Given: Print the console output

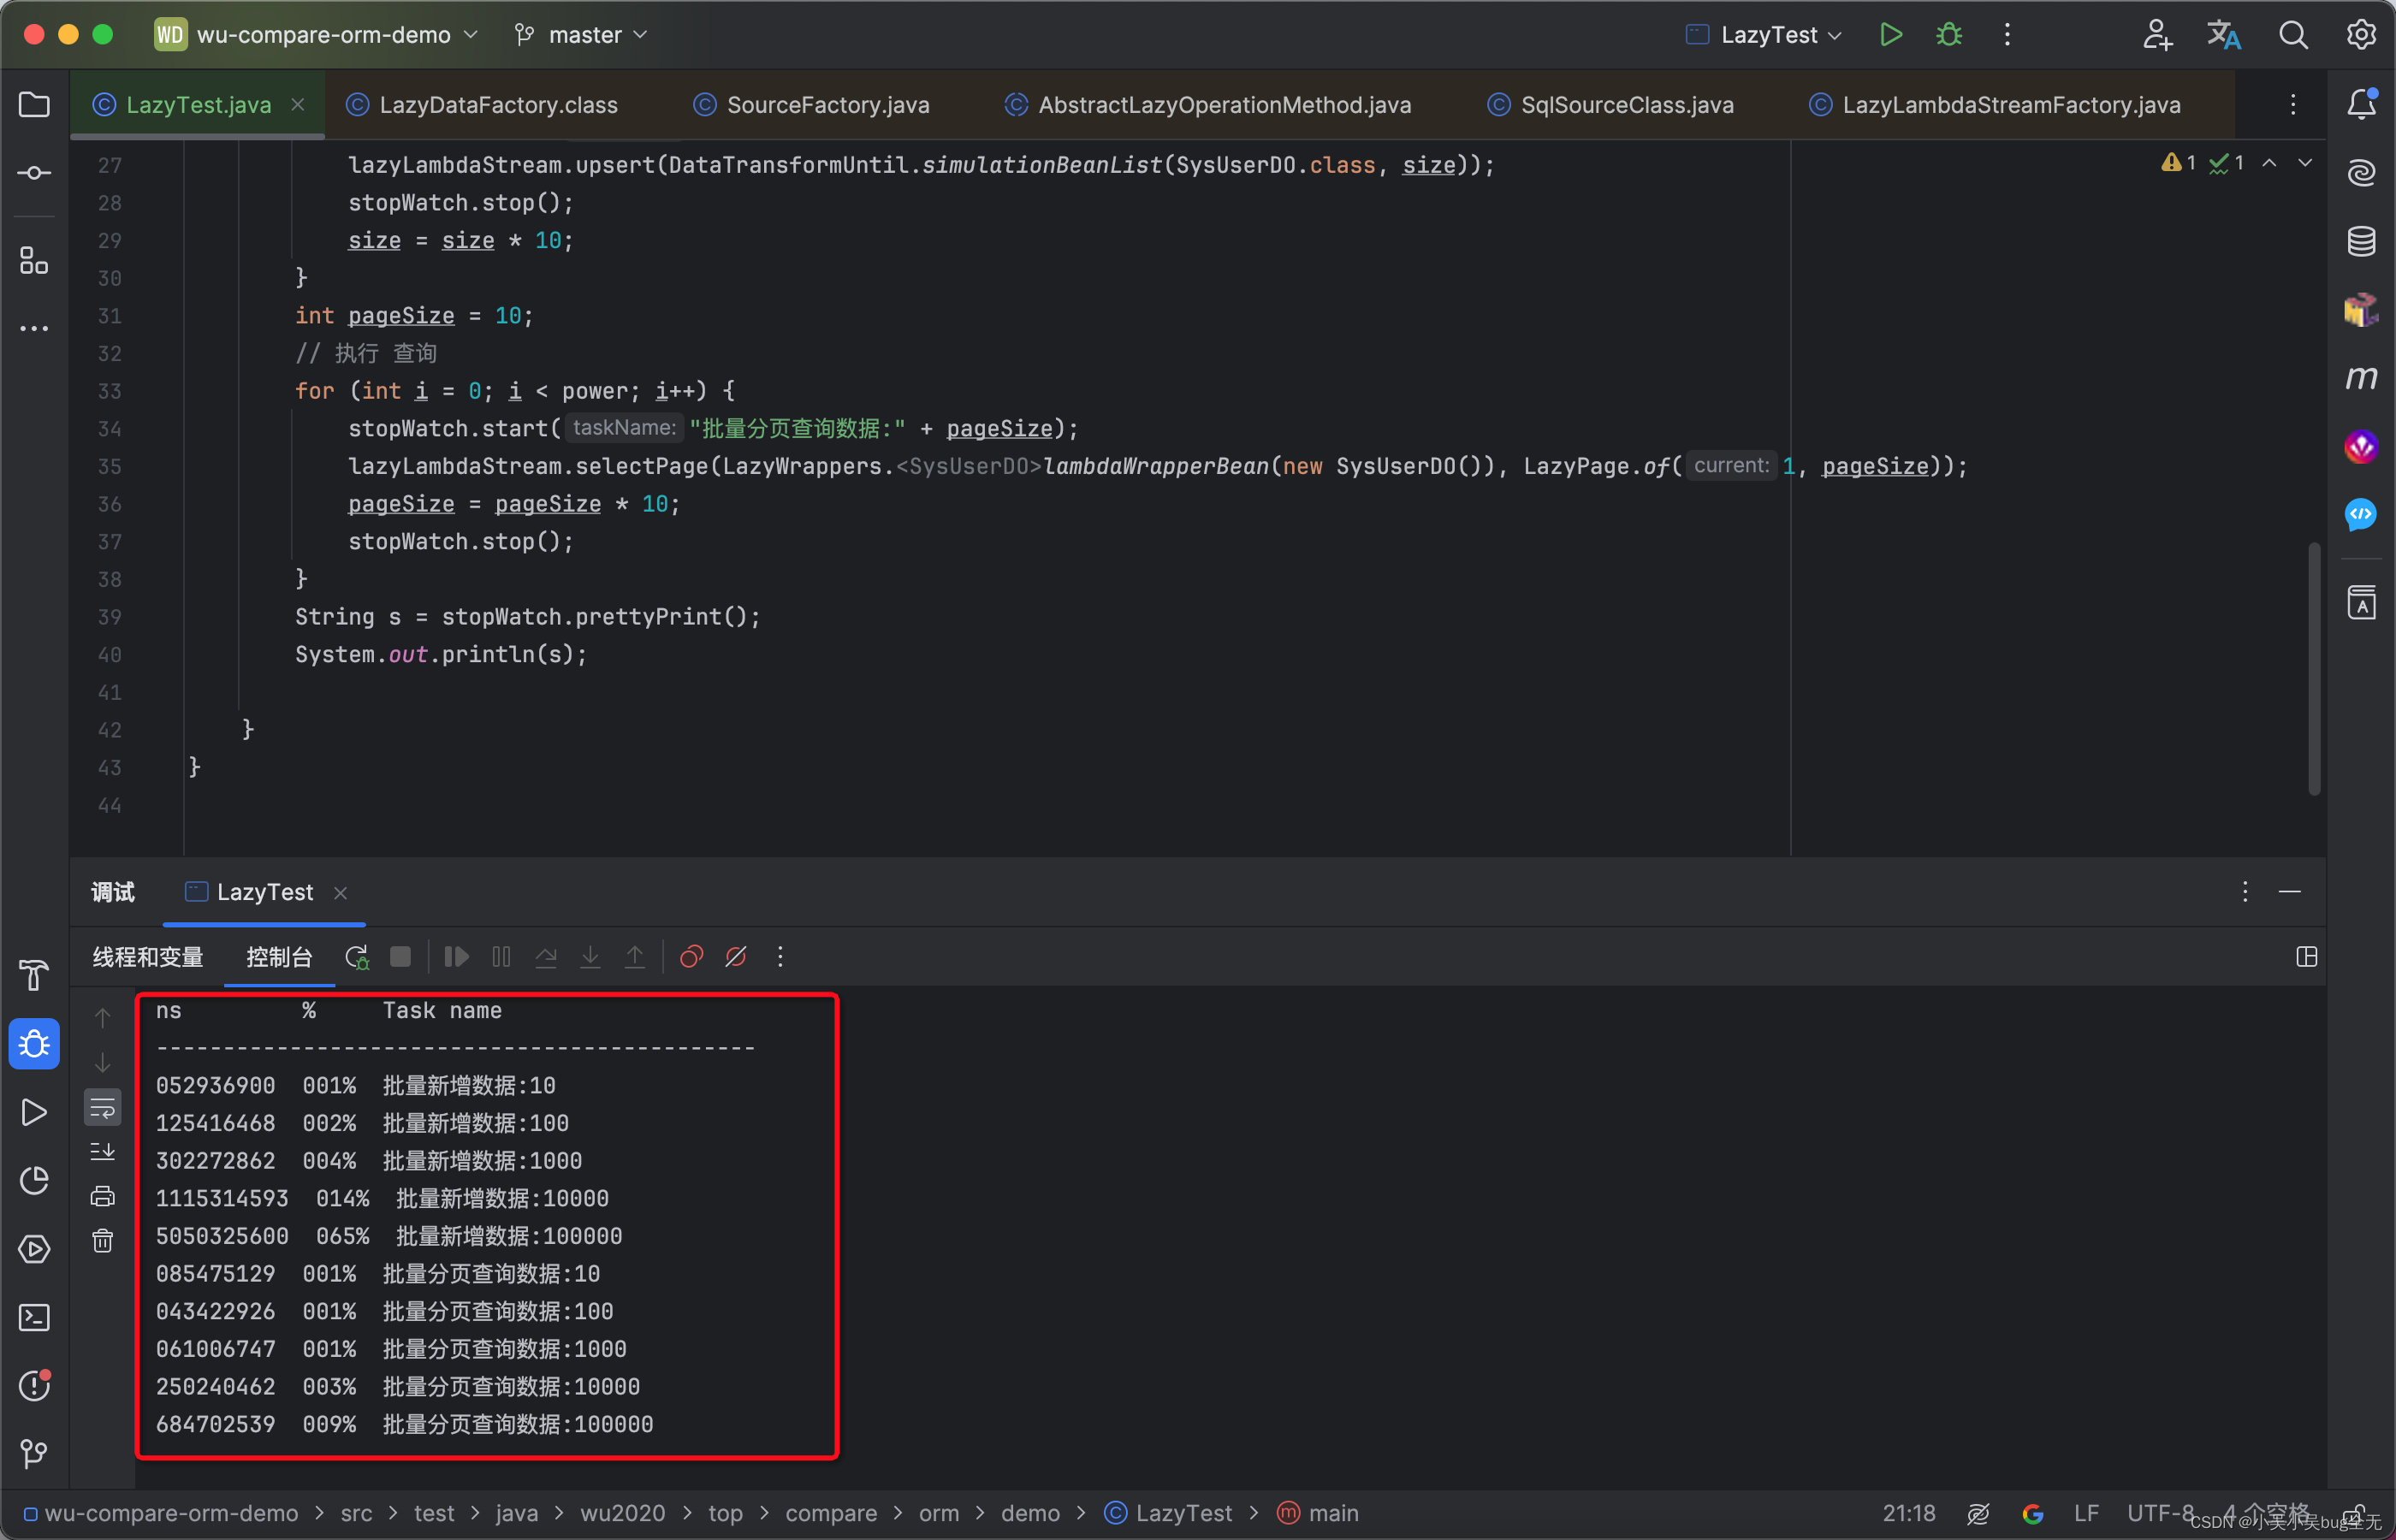Looking at the screenshot, I should (102, 1196).
